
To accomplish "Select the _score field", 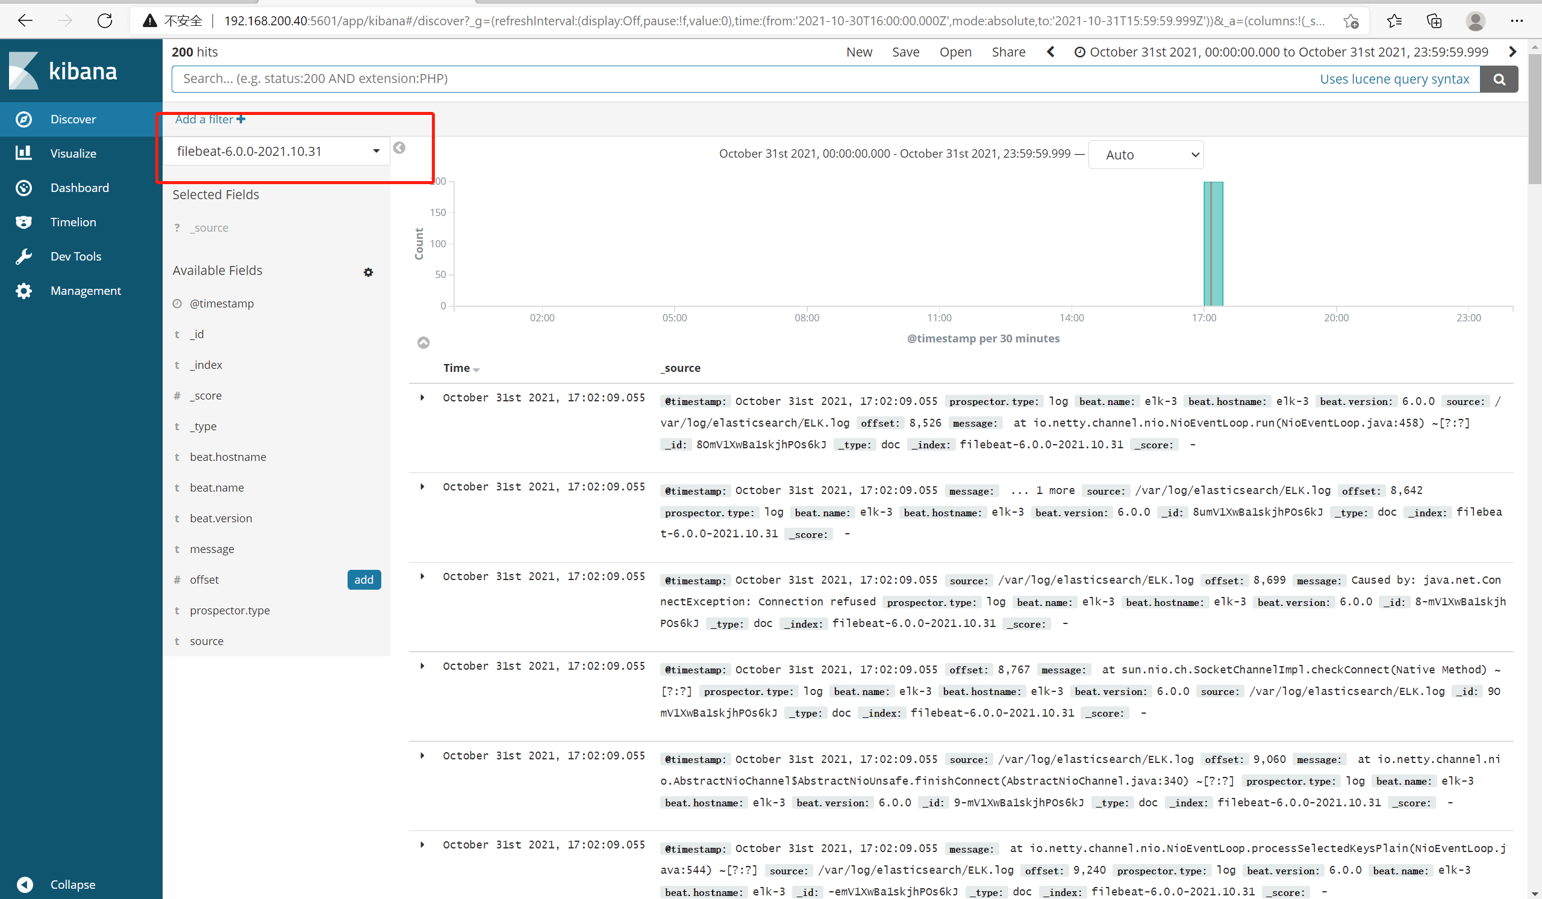I will click(x=205, y=395).
